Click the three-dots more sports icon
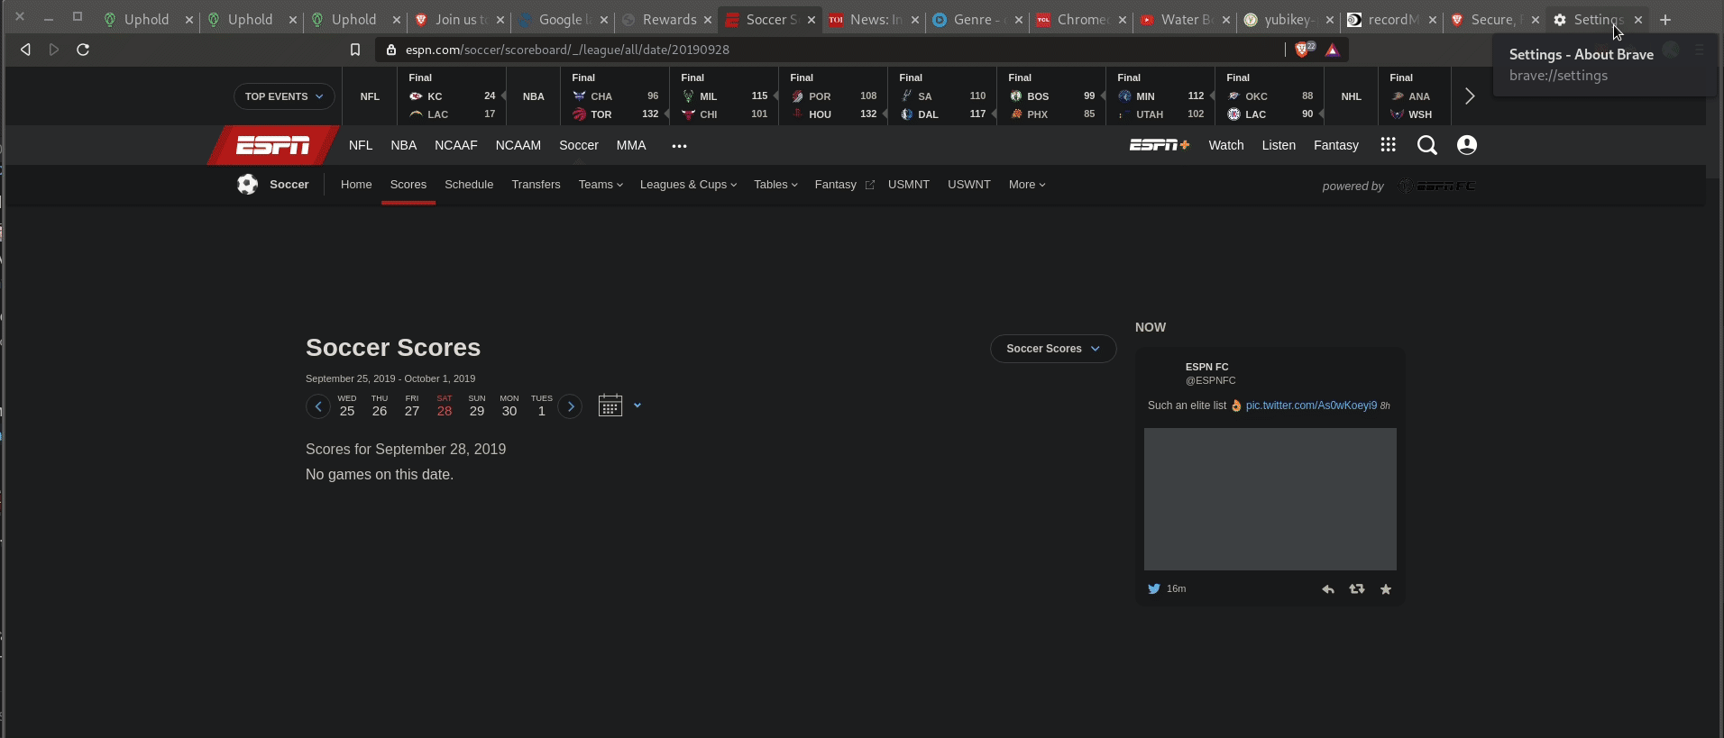 point(679,146)
